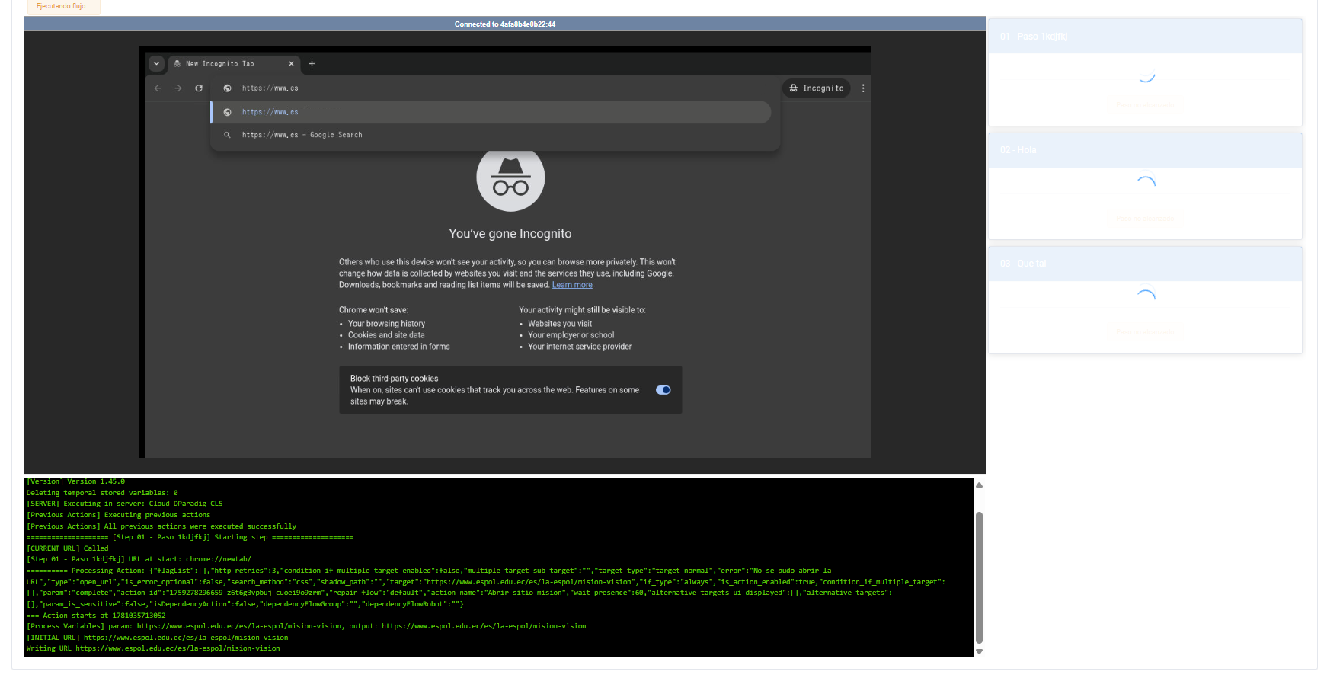Click log line '[SERVER] Executing in server'
The height and width of the screenshot is (678, 1327).
125,504
